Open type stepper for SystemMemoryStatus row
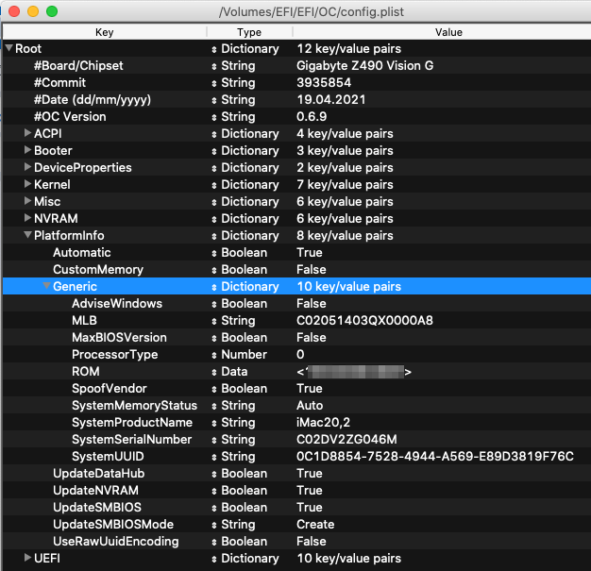Screen dimensions: 591x571 [214, 406]
